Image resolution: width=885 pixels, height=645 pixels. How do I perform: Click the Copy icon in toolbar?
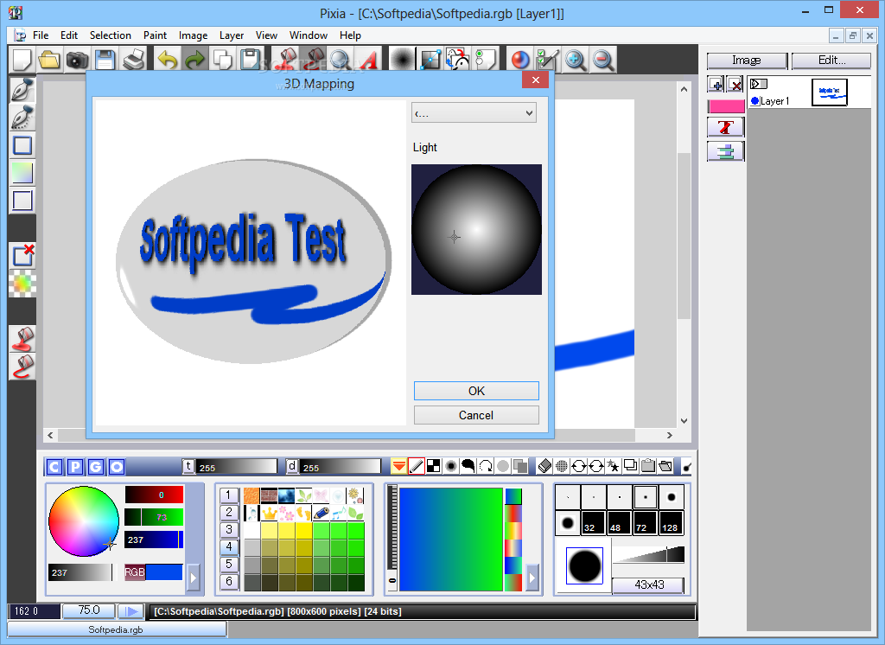pos(222,60)
